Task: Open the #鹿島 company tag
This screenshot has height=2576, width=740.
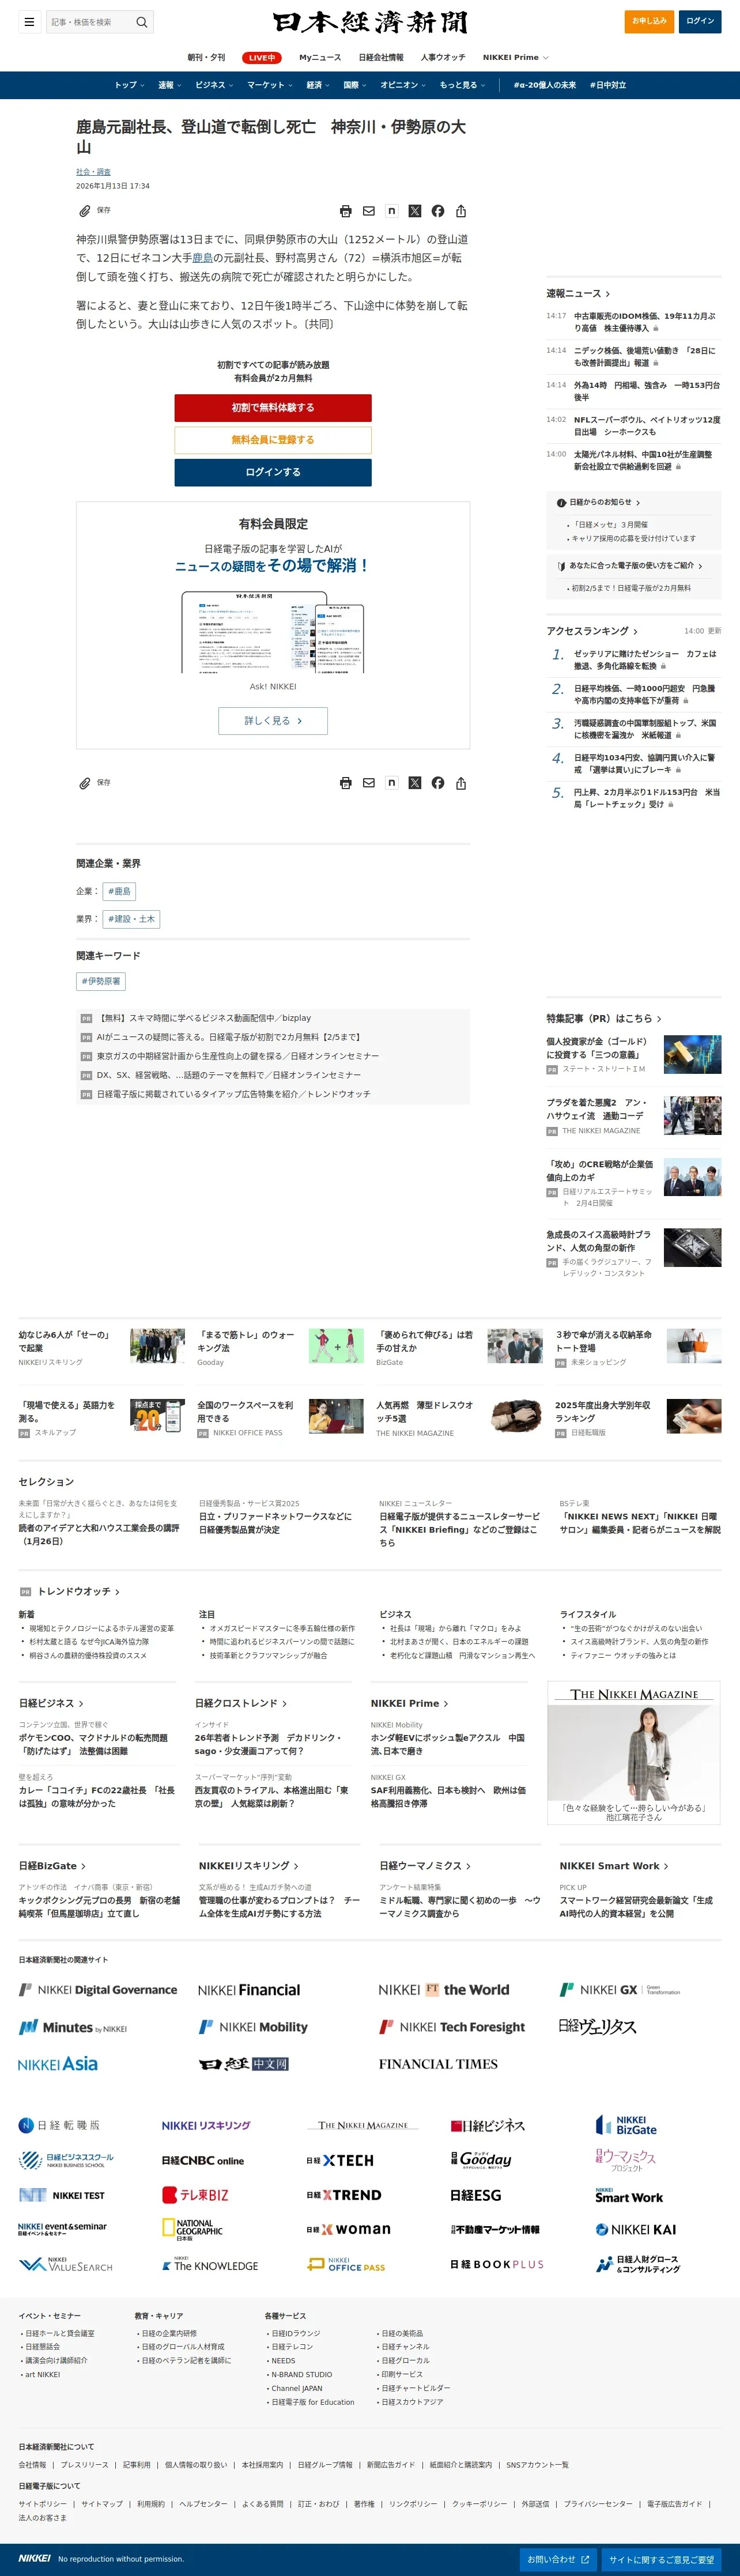Action: [119, 891]
